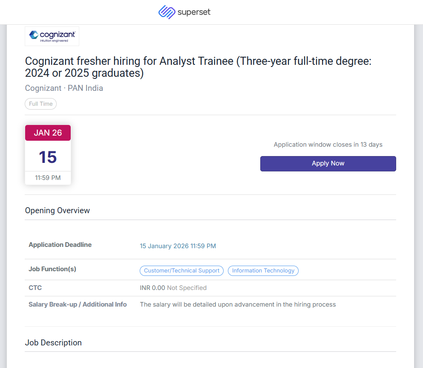The width and height of the screenshot is (423, 368).
Task: Select the Job Description section heading
Action: (53, 343)
